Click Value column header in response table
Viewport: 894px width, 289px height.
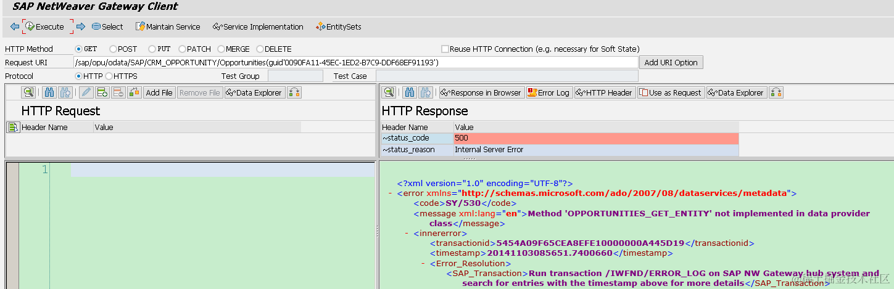tap(596, 127)
